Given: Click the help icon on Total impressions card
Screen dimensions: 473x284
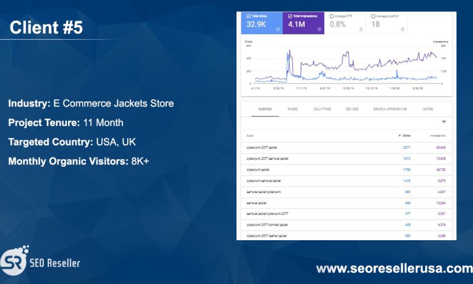Looking at the screenshot, I should point(319,29).
